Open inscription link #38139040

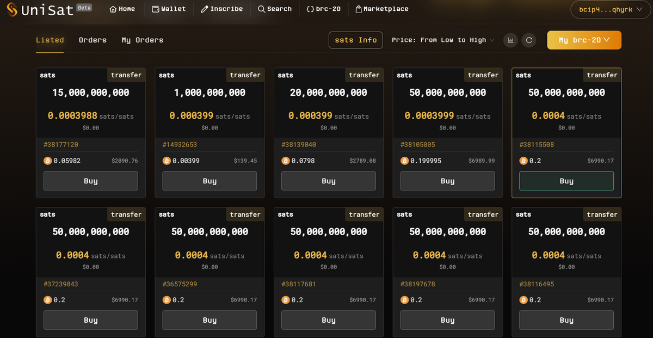(x=299, y=145)
